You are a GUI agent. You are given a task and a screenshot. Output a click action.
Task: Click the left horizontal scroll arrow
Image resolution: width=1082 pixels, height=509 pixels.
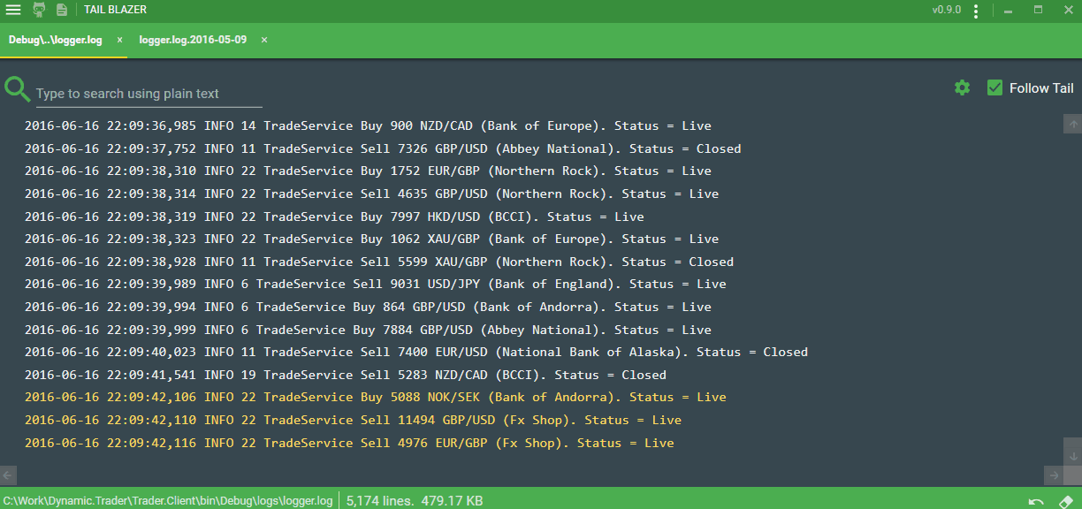pyautogui.click(x=7, y=475)
